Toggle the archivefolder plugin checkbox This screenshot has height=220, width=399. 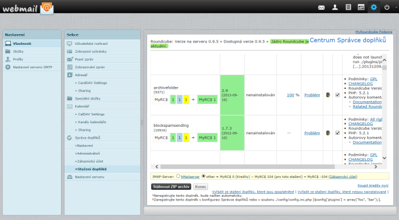pyautogui.click(x=337, y=95)
